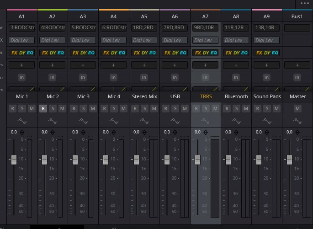This screenshot has width=313, height=229.
Task: Open automation curve icon on Bluetooth channel
Action: pyautogui.click(x=236, y=121)
